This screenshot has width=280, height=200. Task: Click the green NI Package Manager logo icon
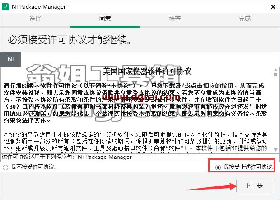click(5, 7)
